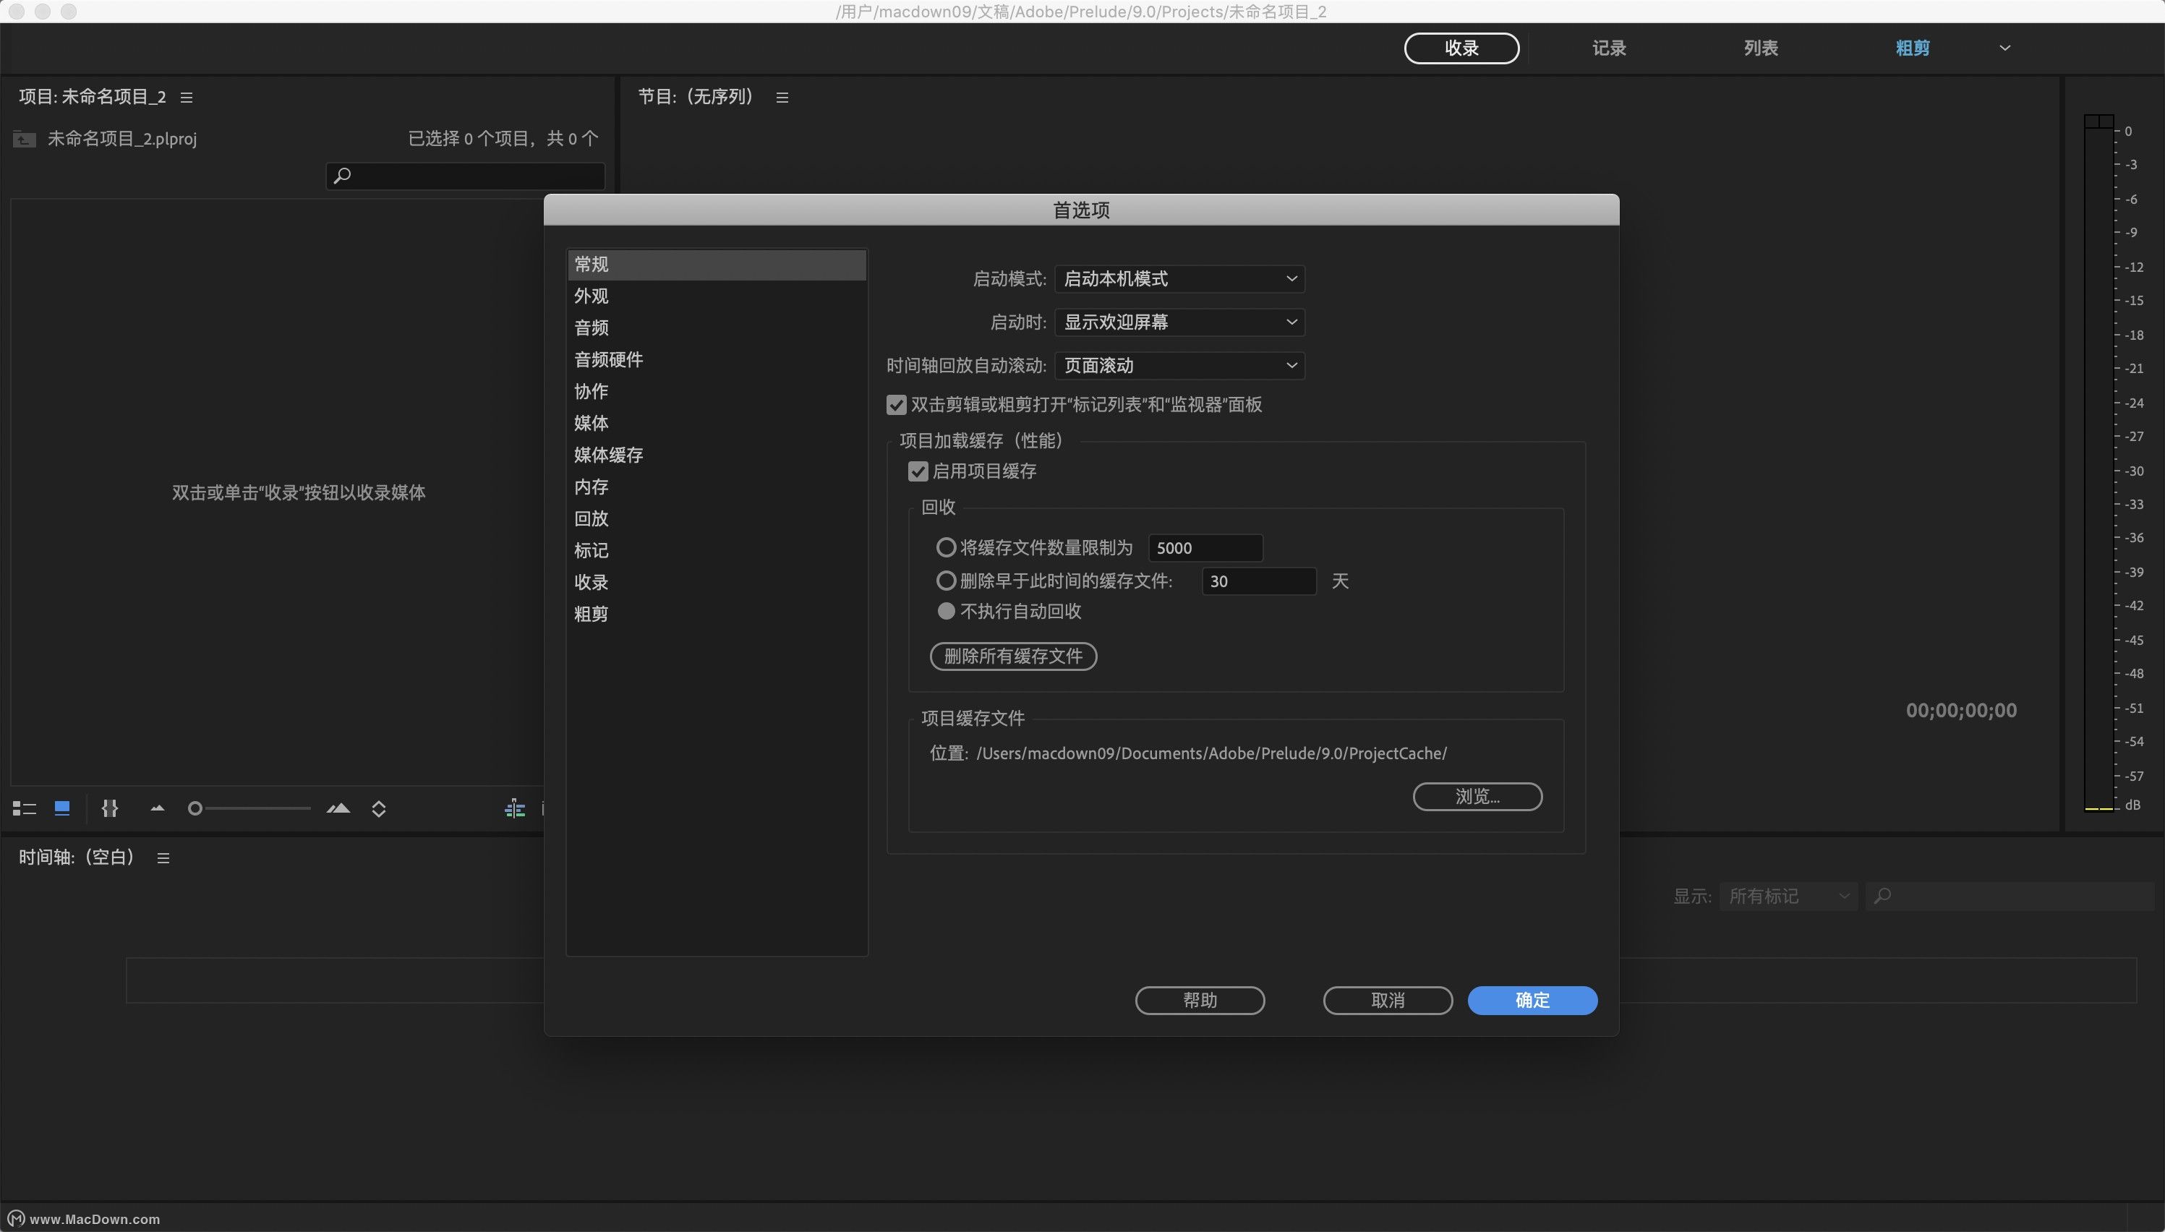Image resolution: width=2165 pixels, height=1232 pixels.
Task: Click 浏览... button for cache location
Action: pyautogui.click(x=1477, y=796)
